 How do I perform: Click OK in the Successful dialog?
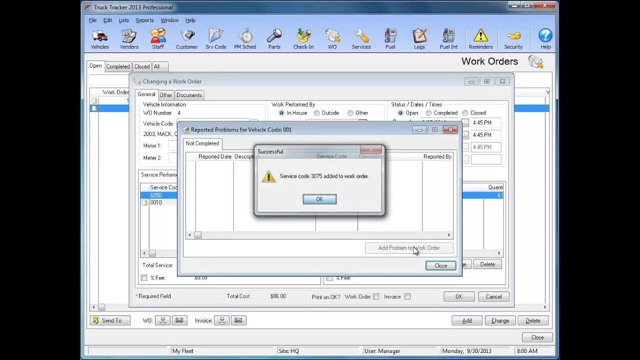pos(319,199)
